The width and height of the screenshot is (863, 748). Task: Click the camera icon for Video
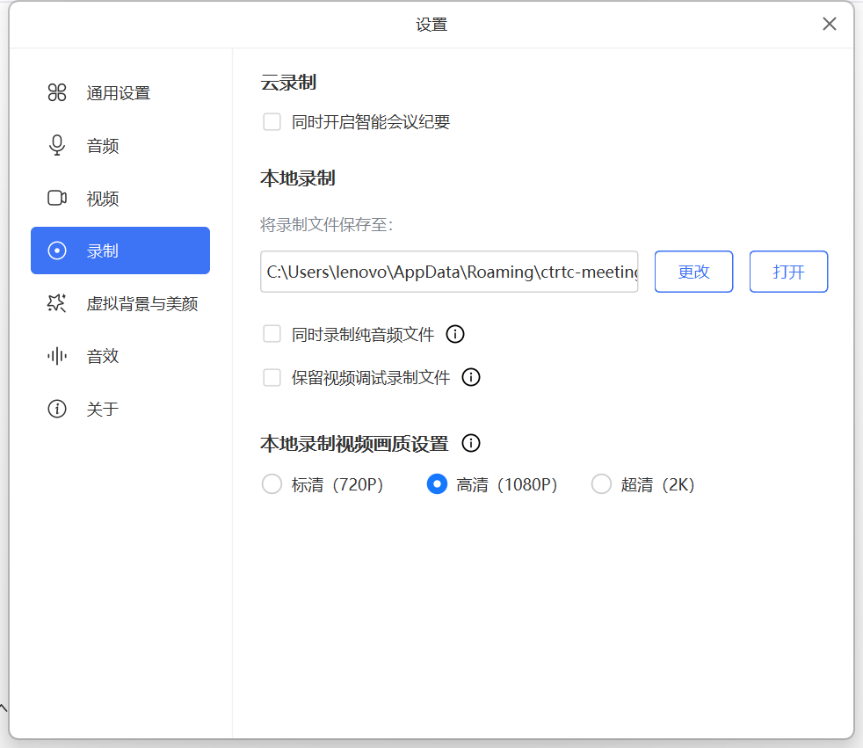tap(57, 199)
